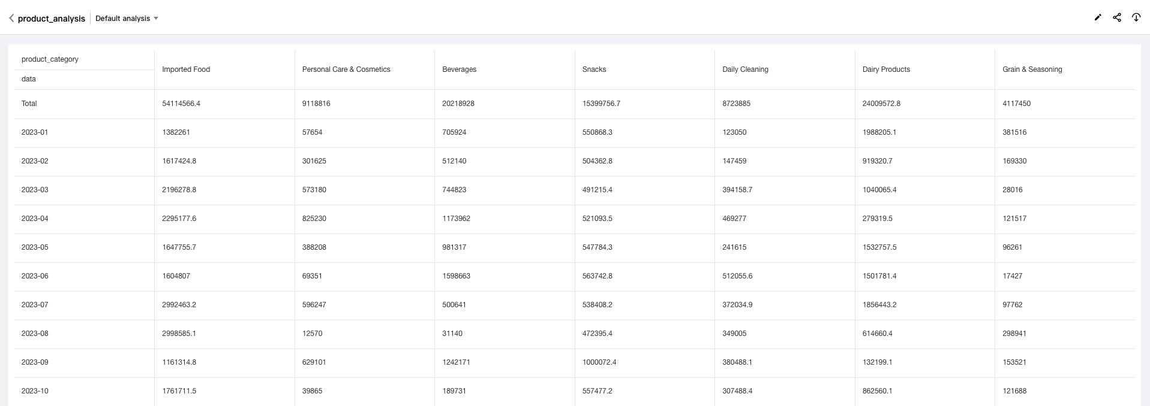Click the 2023-01 row label

35,132
